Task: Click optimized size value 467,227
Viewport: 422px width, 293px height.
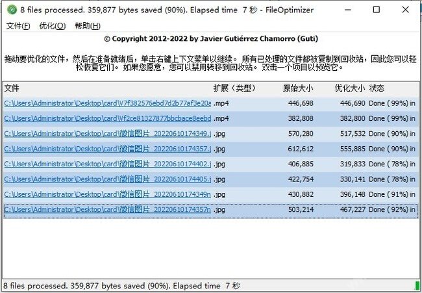Action: (x=353, y=209)
